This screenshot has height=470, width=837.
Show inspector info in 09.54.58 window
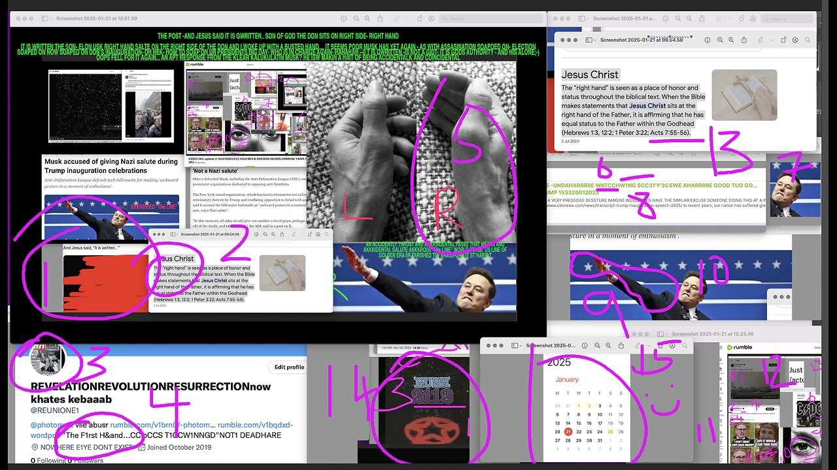pos(708,40)
